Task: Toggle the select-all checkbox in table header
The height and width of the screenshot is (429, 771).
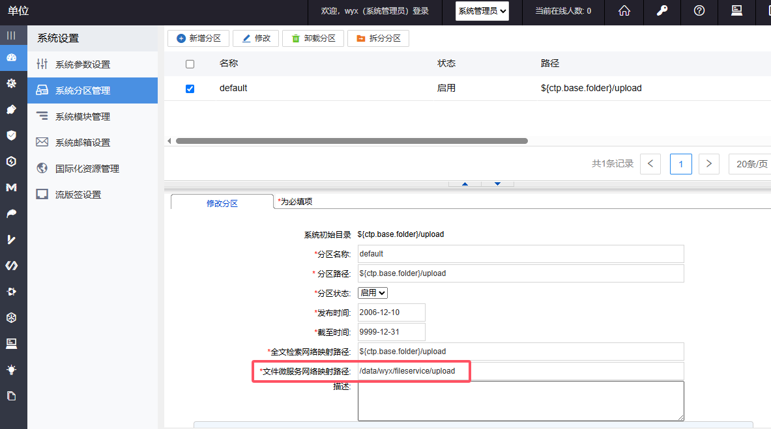Action: coord(190,64)
